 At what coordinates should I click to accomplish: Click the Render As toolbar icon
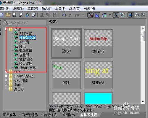pos(27,15)
